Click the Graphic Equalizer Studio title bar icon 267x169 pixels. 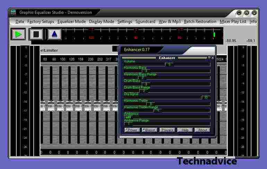click(13, 12)
